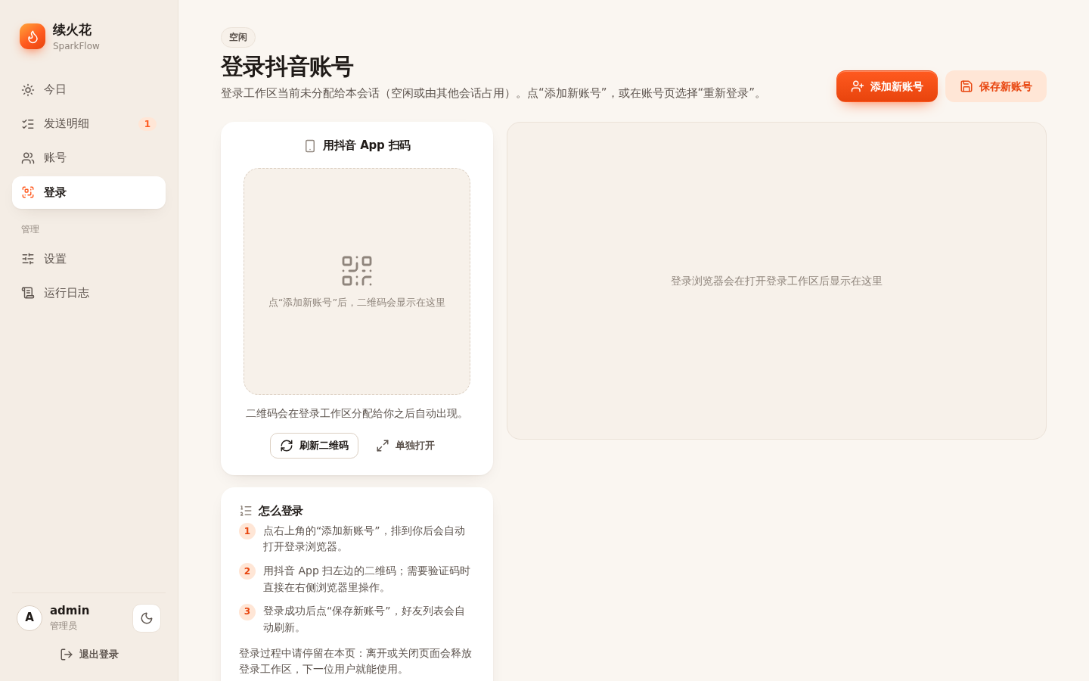Click the login browser placeholder area text

tap(777, 281)
